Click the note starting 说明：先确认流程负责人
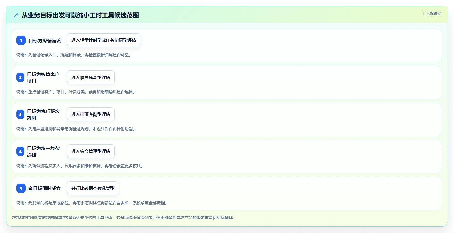The image size is (454, 233). (80, 166)
